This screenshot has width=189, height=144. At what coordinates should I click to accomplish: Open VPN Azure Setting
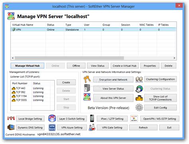pos(72,128)
